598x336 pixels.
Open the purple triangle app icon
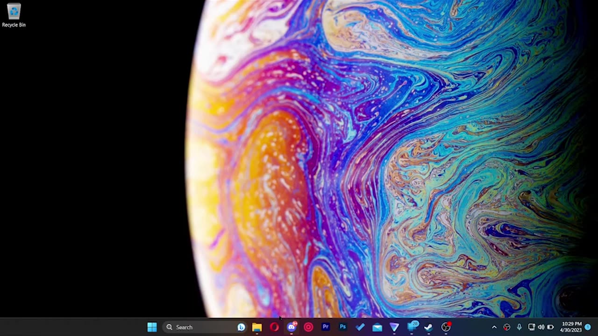(x=394, y=327)
